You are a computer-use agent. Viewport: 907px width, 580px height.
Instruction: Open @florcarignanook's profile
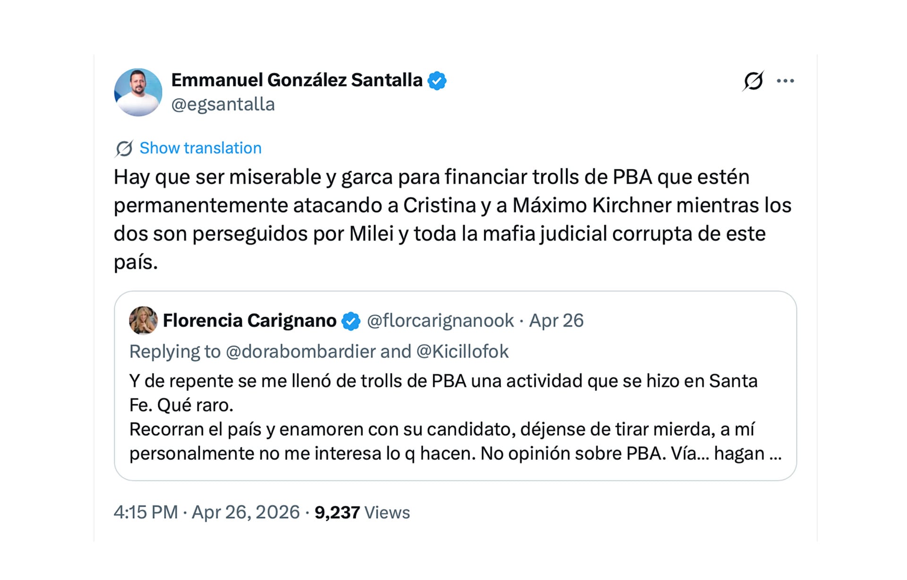point(438,320)
